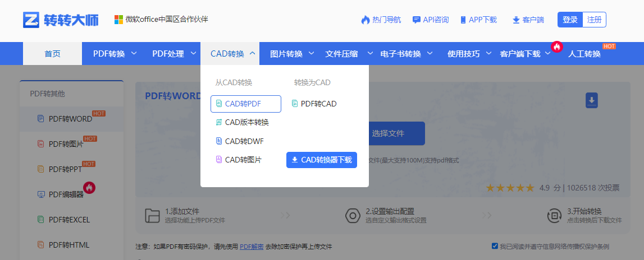Collapse the CAD转换 menu chevron
Image resolution: width=644 pixels, height=260 pixels.
tap(253, 53)
